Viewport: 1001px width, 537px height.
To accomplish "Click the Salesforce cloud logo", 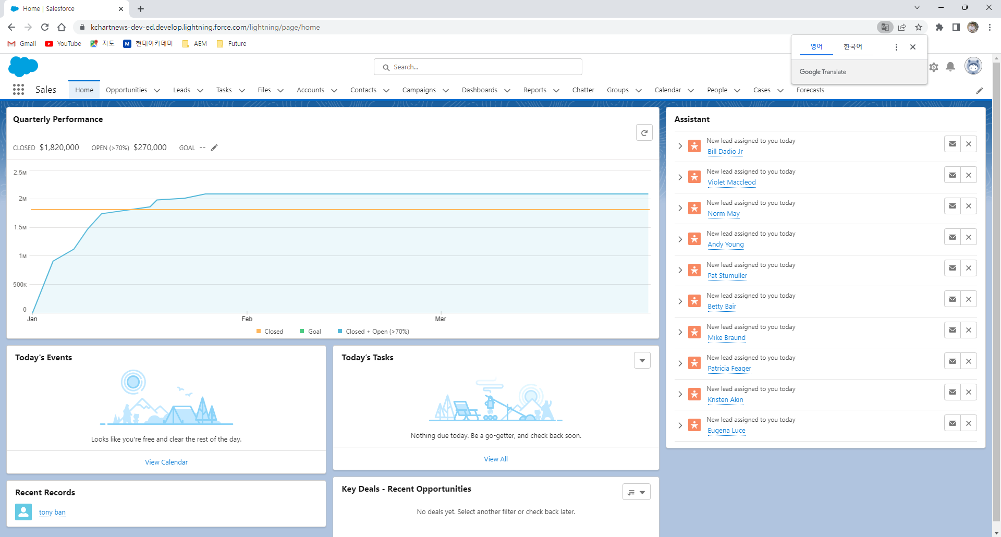I will tap(23, 67).
